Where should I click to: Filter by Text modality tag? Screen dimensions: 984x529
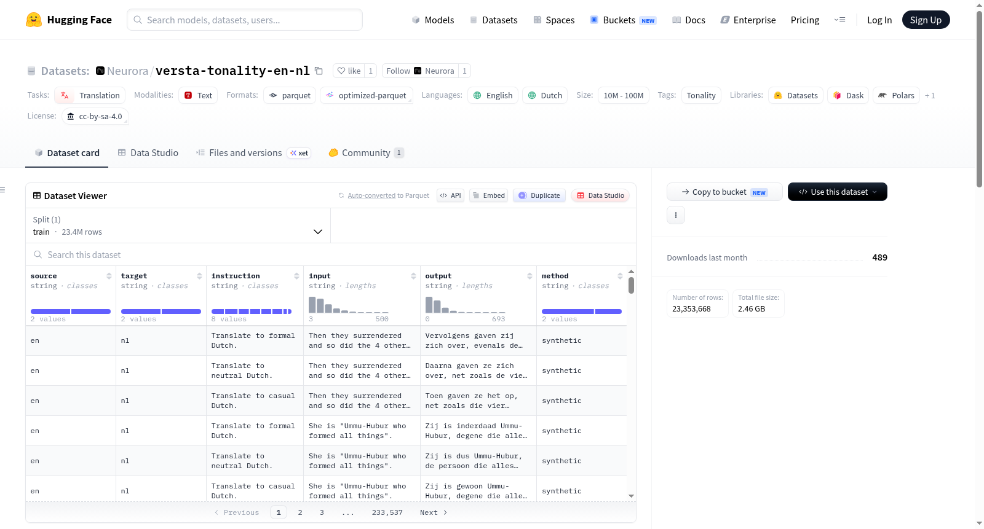tap(198, 95)
